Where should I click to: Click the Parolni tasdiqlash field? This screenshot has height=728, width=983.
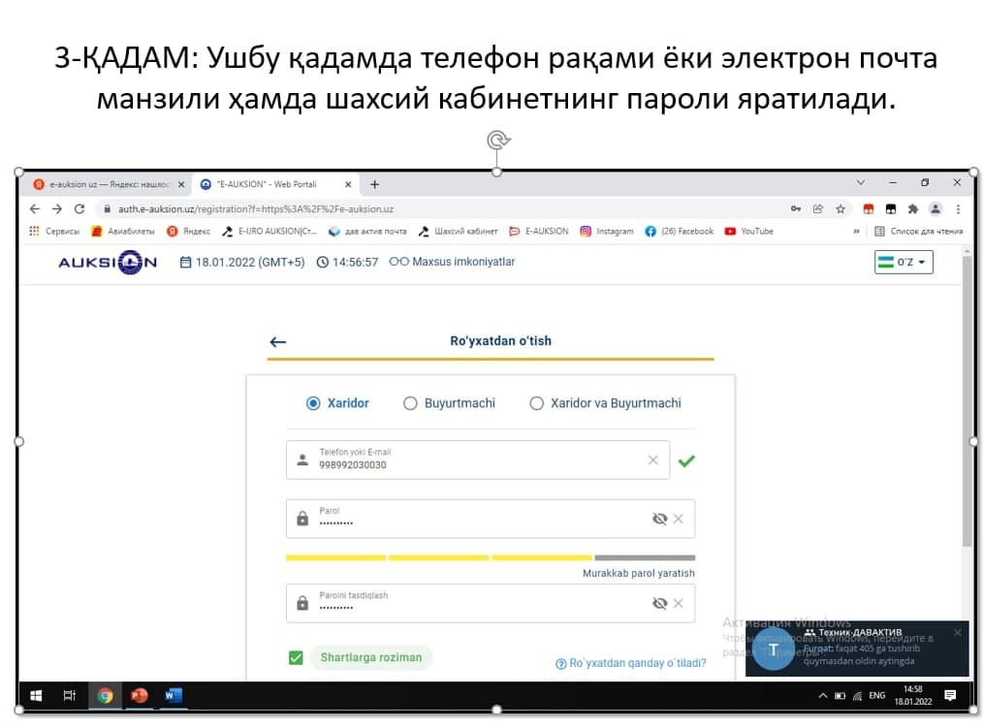491,603
